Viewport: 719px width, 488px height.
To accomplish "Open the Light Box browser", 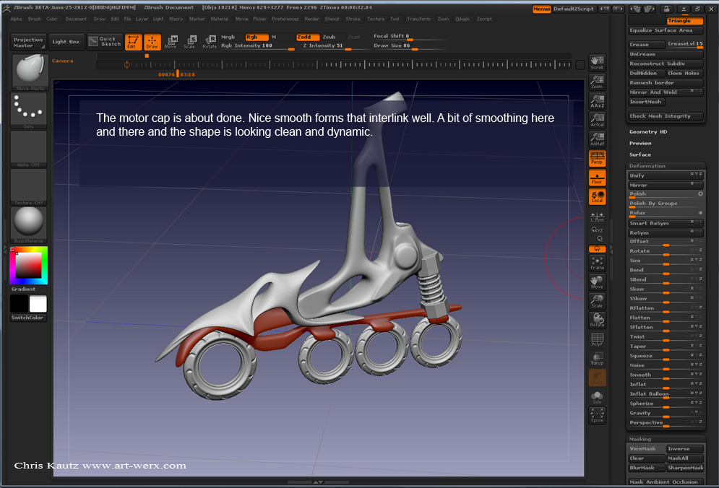I will click(66, 42).
